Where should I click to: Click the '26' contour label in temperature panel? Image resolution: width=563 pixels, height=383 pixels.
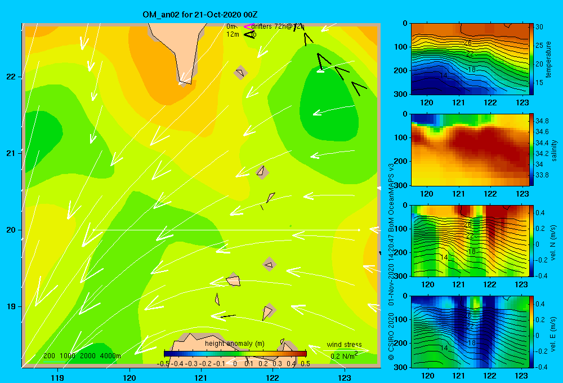pyautogui.click(x=467, y=43)
